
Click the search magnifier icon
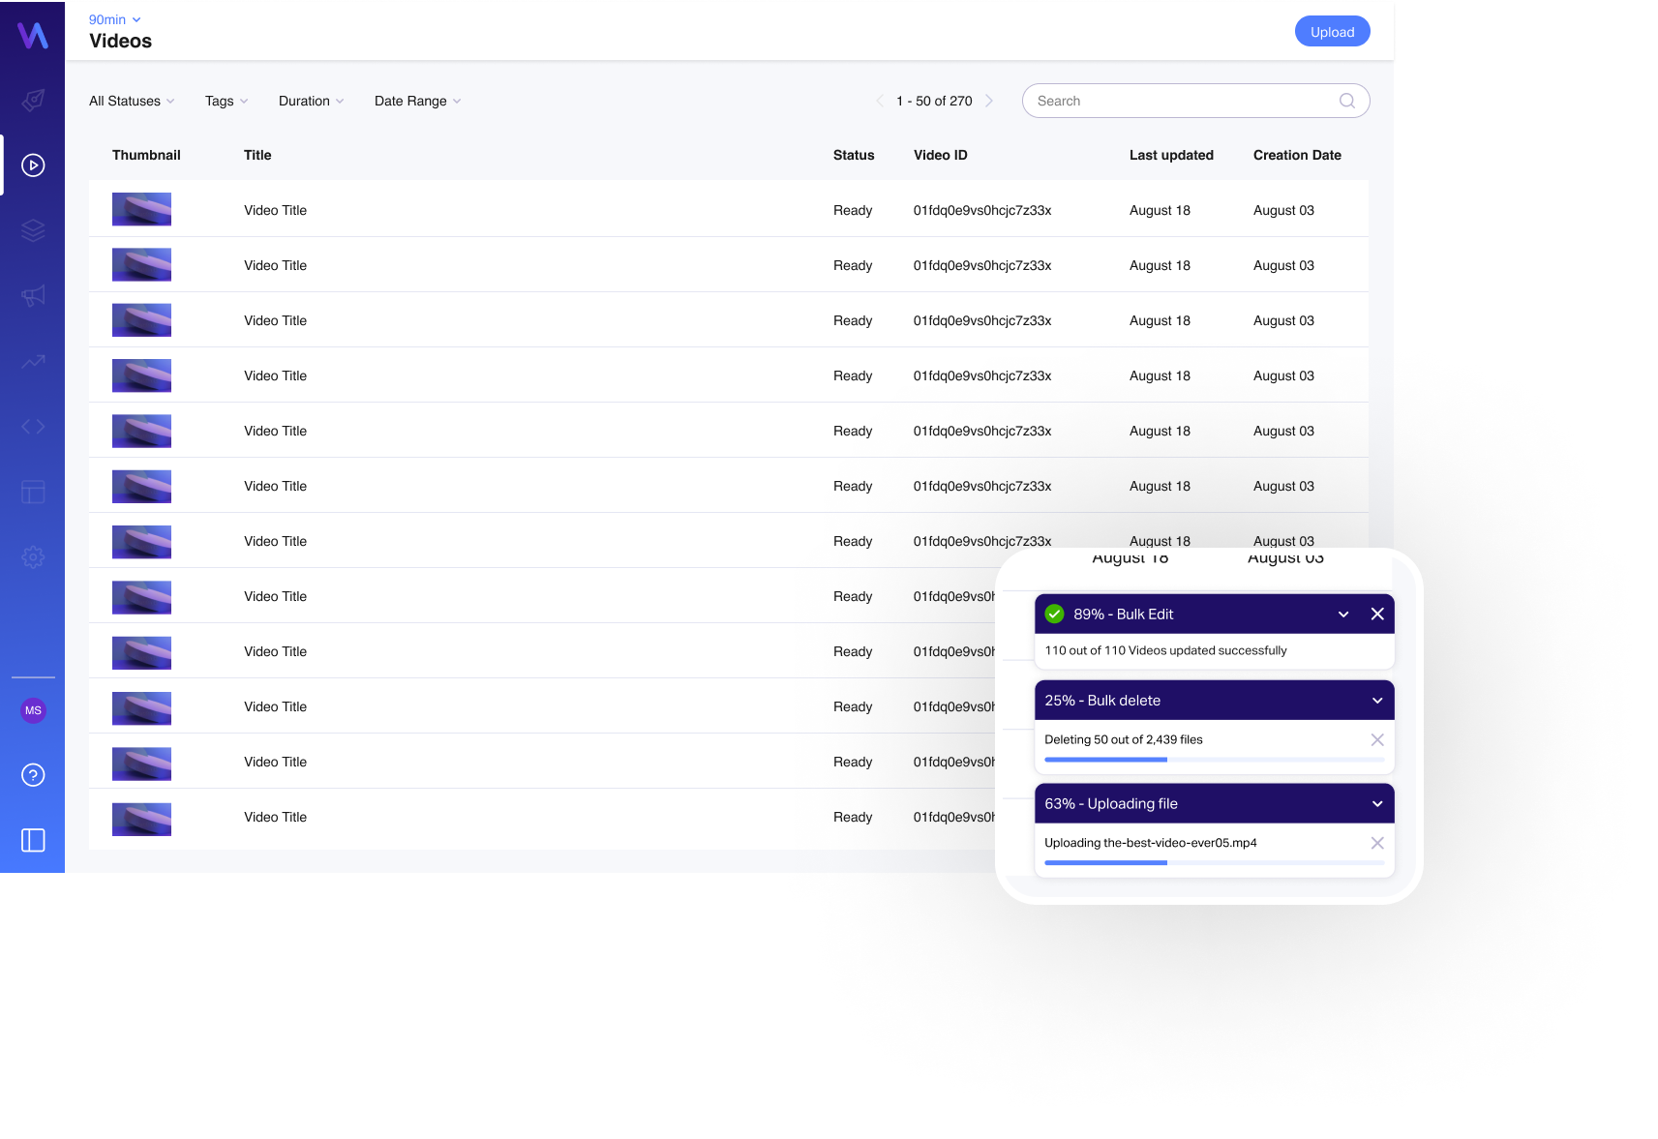[x=1346, y=101]
